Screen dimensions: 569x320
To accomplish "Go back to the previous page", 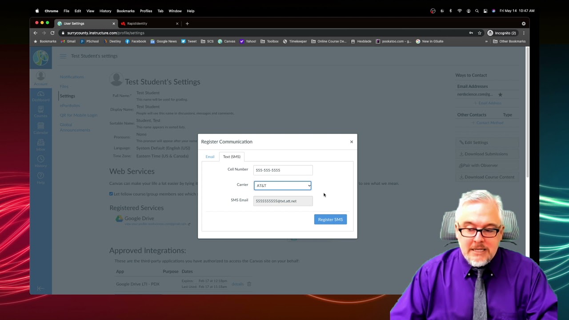I will (x=36, y=33).
